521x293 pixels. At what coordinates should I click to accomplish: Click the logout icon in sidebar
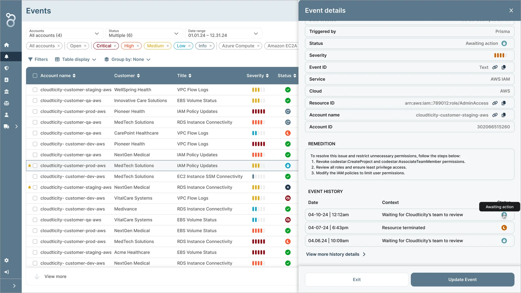coord(7,272)
